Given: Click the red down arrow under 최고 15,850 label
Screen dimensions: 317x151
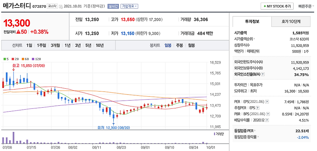Looking at the screenshot, I should (13, 69).
